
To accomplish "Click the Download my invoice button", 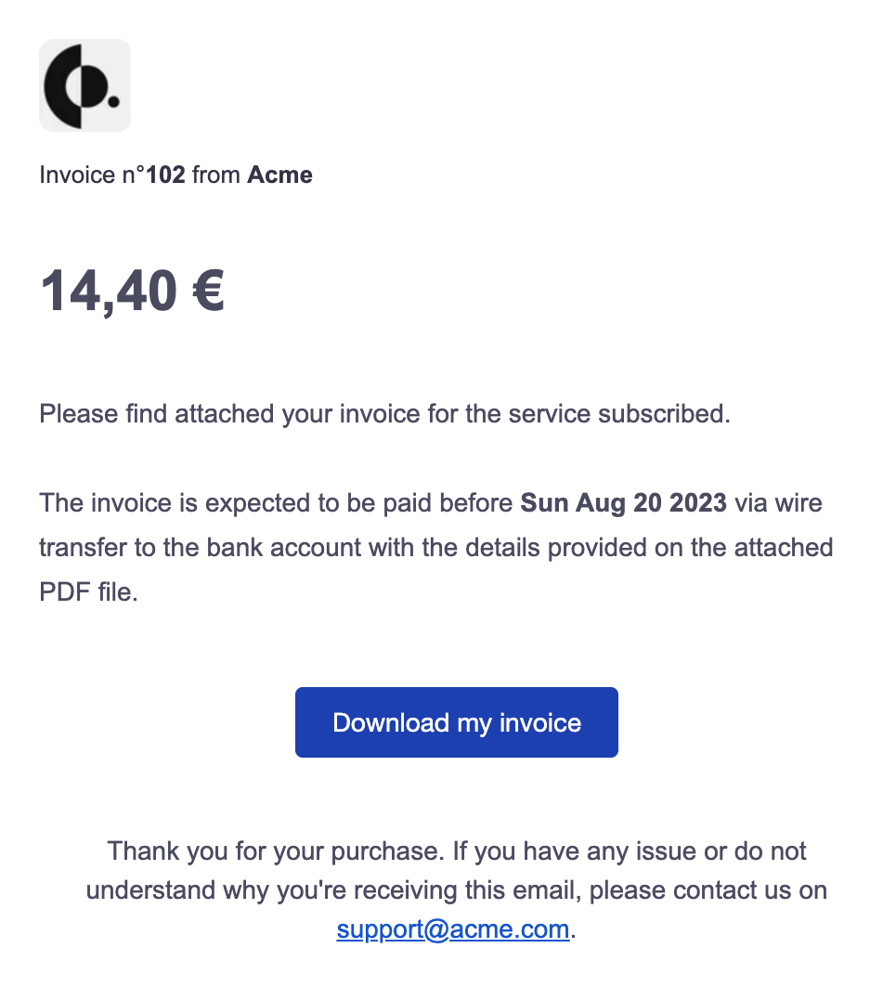I will [457, 722].
